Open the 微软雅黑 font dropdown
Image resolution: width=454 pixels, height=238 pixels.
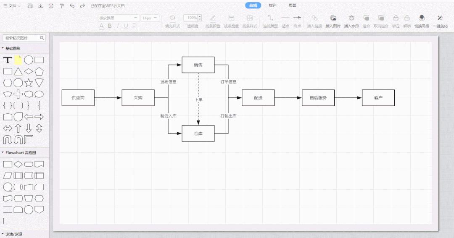point(119,18)
